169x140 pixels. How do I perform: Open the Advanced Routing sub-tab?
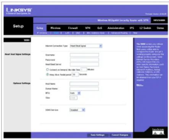(x=119, y=33)
